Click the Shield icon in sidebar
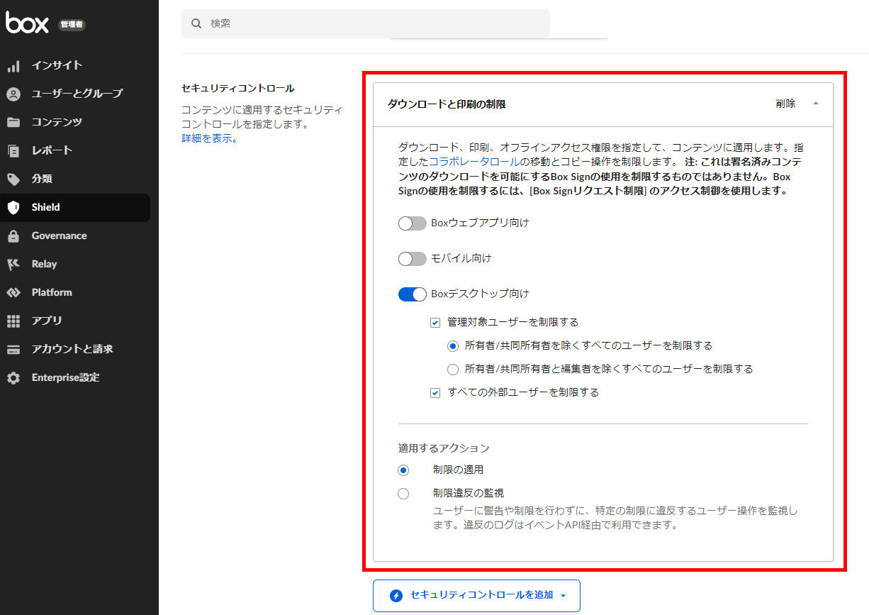The width and height of the screenshot is (869, 615). pyautogui.click(x=13, y=208)
